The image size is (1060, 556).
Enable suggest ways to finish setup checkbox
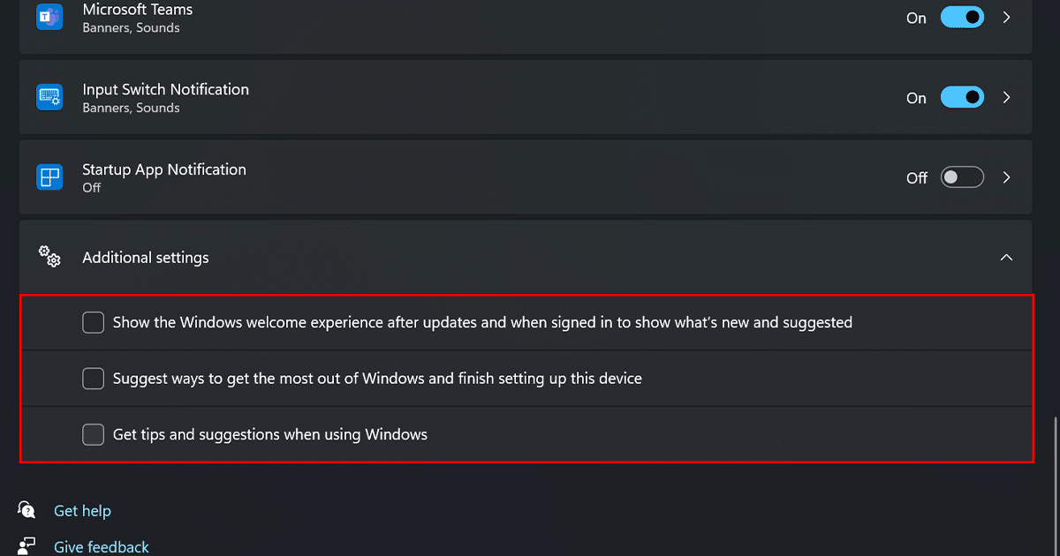tap(94, 379)
